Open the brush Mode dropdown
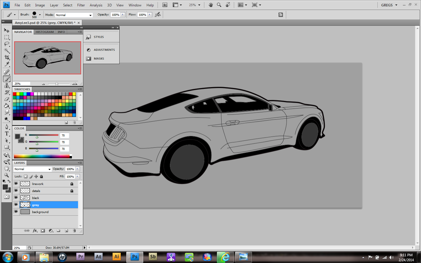 [x=74, y=15]
